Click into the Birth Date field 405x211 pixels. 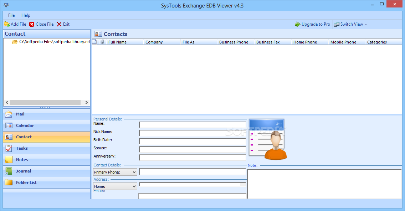tap(193, 141)
